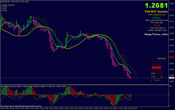Click the current price tag 1.2681 on axis

click(x=172, y=78)
